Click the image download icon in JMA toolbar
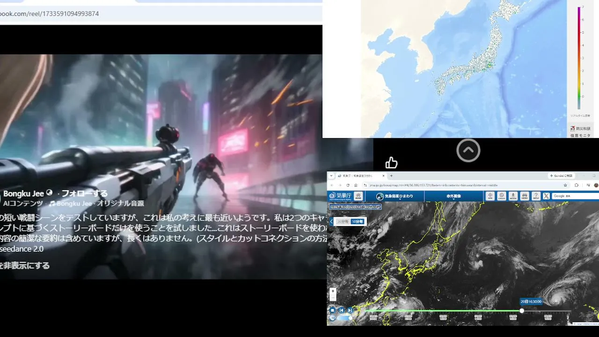 [513, 196]
